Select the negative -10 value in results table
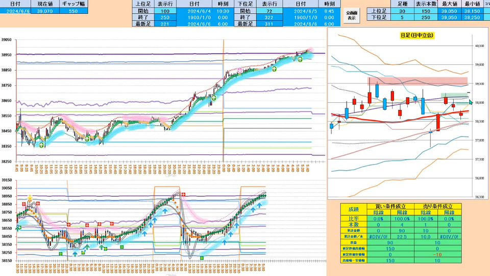This screenshot has width=490, height=276. (x=437, y=255)
